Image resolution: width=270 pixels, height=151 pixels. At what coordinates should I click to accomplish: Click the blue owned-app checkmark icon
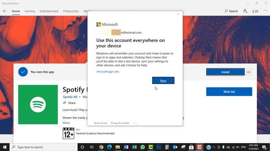pos(23,72)
